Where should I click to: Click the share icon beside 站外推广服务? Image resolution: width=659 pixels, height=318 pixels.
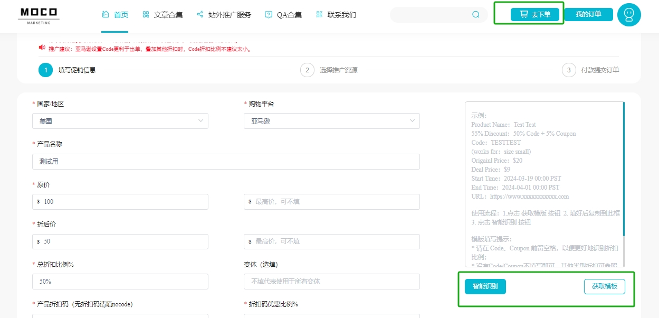(200, 14)
